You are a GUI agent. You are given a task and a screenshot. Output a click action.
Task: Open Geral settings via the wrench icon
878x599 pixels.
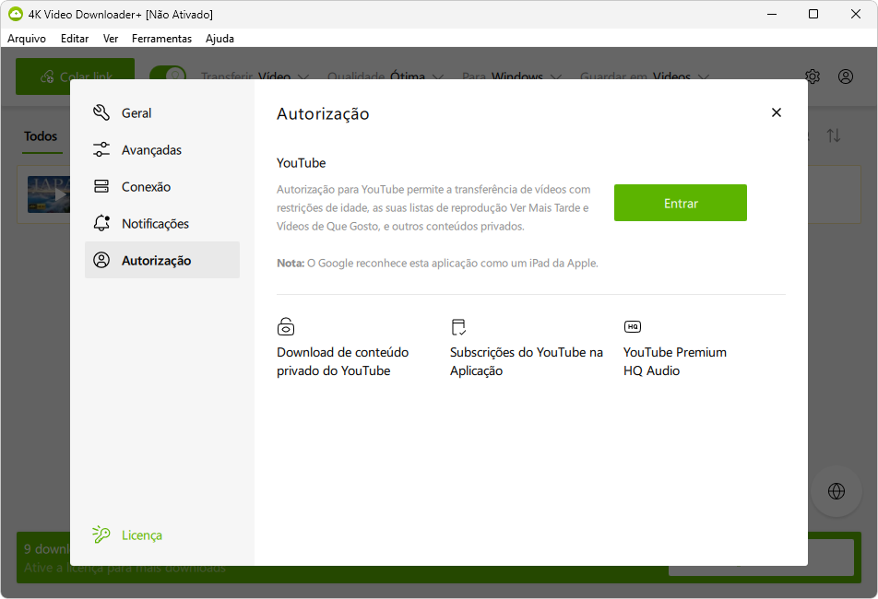coord(101,112)
